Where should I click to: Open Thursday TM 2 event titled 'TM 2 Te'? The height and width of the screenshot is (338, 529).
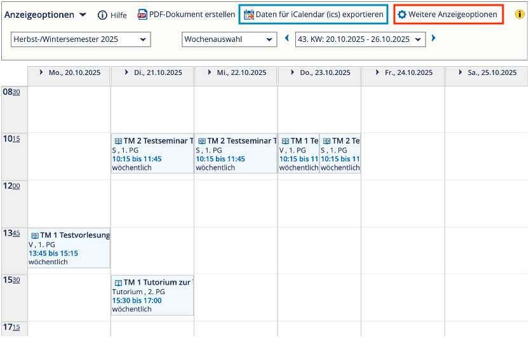tap(346, 141)
